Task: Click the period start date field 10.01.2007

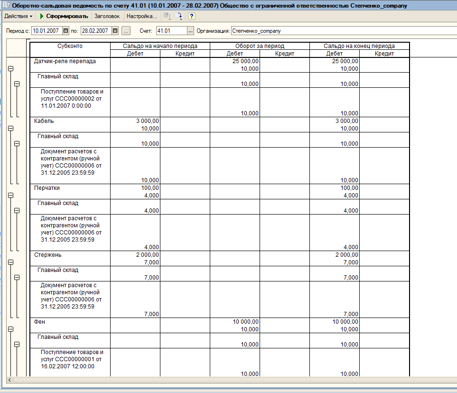Action: tap(47, 30)
